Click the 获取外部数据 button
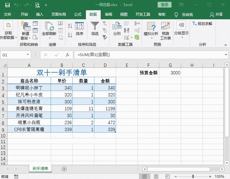This screenshot has width=230, height=179. click(8, 30)
